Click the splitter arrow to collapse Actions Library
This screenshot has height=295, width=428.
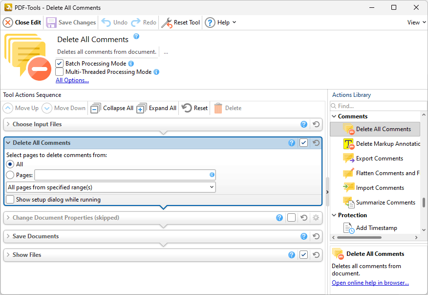[327, 192]
